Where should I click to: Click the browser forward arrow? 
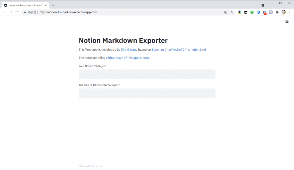pyautogui.click(x=11, y=12)
